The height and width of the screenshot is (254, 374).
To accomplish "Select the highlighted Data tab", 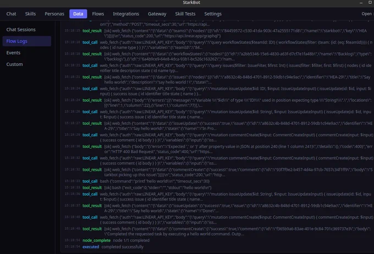I will [x=78, y=14].
